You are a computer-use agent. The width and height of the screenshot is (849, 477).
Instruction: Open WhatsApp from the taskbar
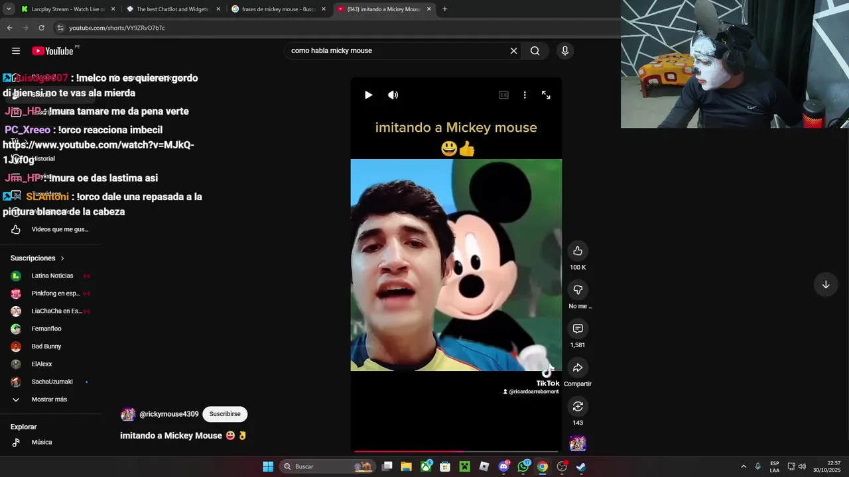click(x=523, y=466)
